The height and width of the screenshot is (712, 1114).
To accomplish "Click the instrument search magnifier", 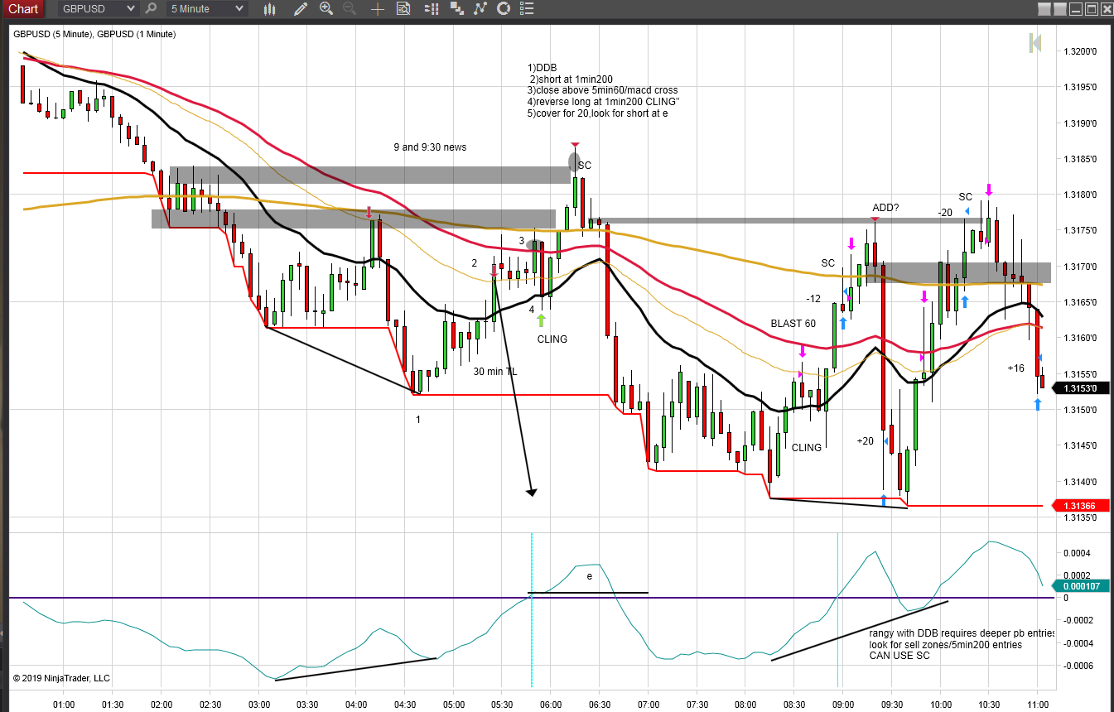I will tap(151, 9).
